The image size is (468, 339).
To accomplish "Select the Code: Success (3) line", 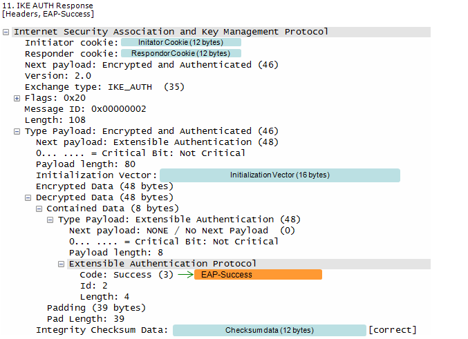I will (x=127, y=275).
